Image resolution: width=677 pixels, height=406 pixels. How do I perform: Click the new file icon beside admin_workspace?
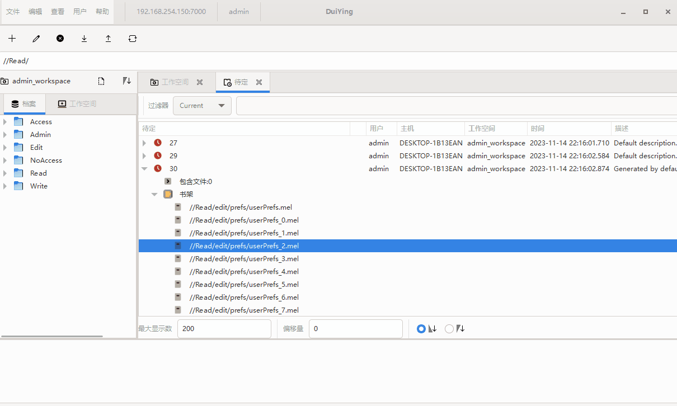tap(101, 81)
